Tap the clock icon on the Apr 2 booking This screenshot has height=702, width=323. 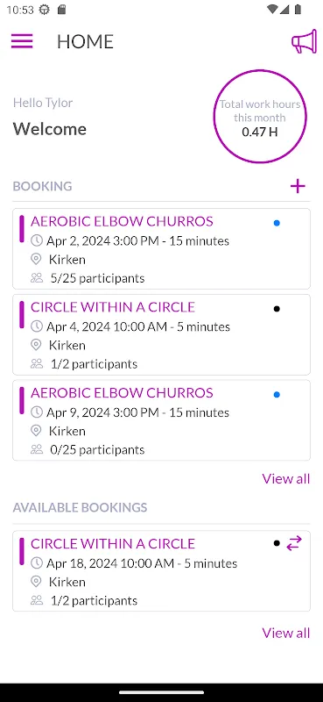[x=36, y=240]
